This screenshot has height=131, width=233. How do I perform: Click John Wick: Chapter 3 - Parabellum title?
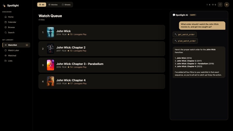click(x=80, y=64)
